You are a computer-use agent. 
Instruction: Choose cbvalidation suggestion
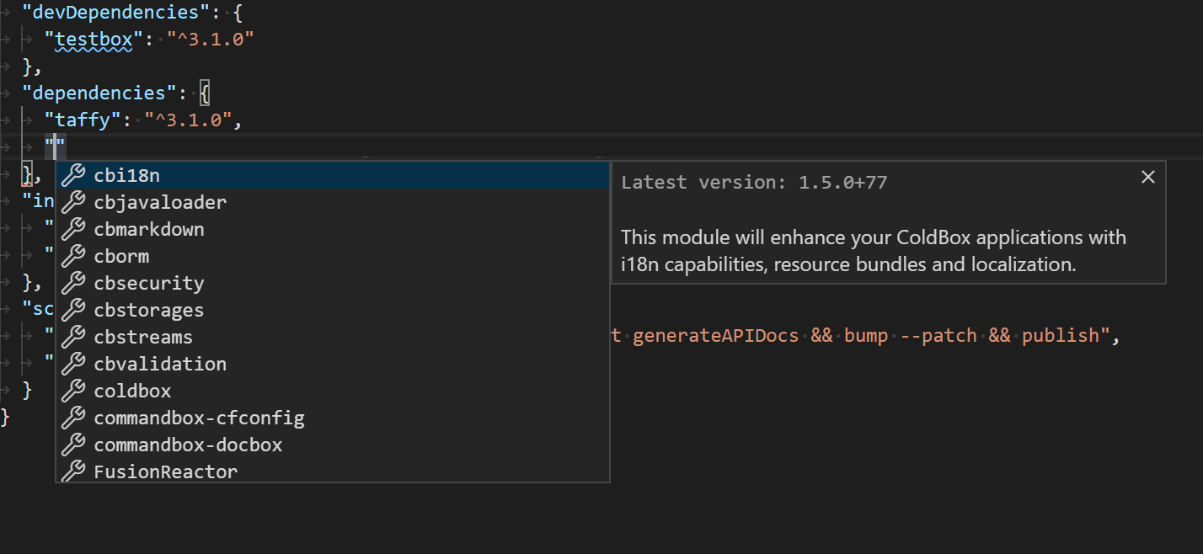point(333,364)
